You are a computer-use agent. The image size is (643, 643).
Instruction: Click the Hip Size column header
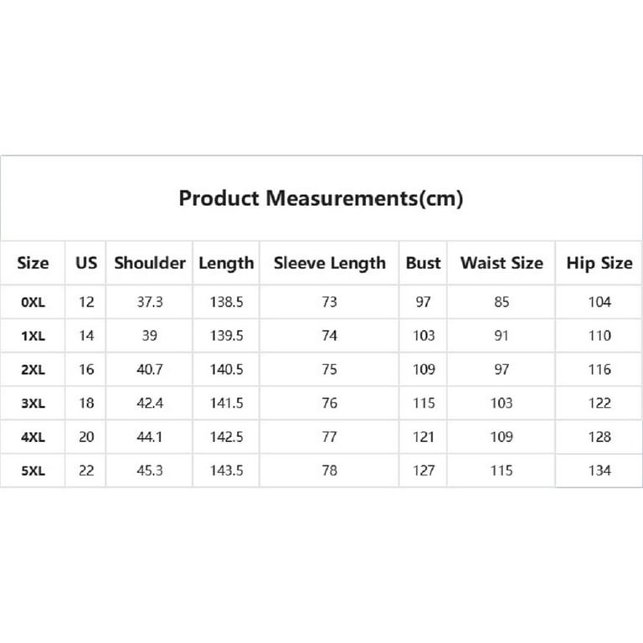click(599, 263)
